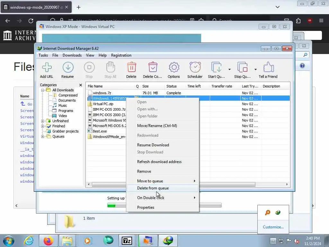Click the Delete trash can icon
Screen dimensions: 329x247
click(x=131, y=67)
